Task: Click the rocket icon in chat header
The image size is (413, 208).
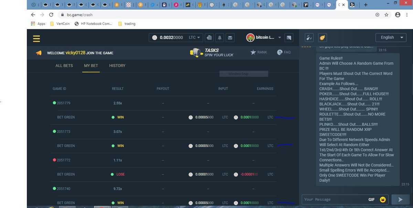Action: 322,38
